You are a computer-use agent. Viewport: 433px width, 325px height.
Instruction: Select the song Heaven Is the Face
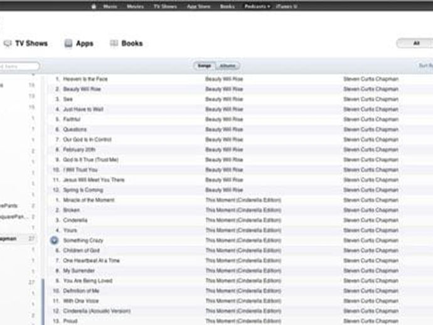(85, 79)
